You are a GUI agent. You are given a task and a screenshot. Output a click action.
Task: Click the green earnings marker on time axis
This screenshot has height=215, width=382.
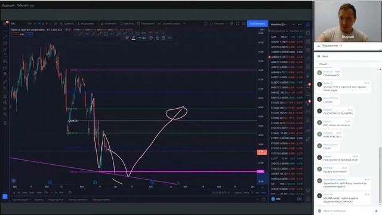(95, 182)
